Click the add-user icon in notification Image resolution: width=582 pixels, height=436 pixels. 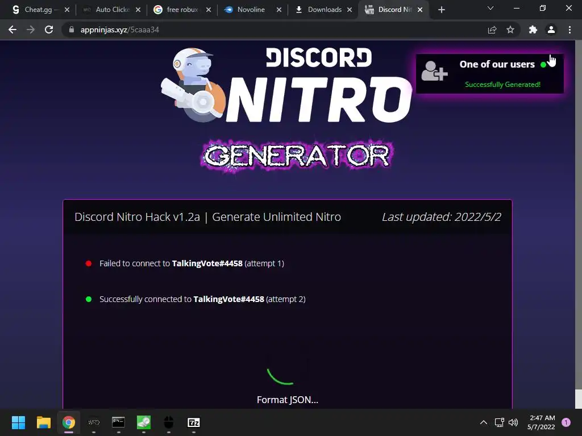(x=434, y=71)
